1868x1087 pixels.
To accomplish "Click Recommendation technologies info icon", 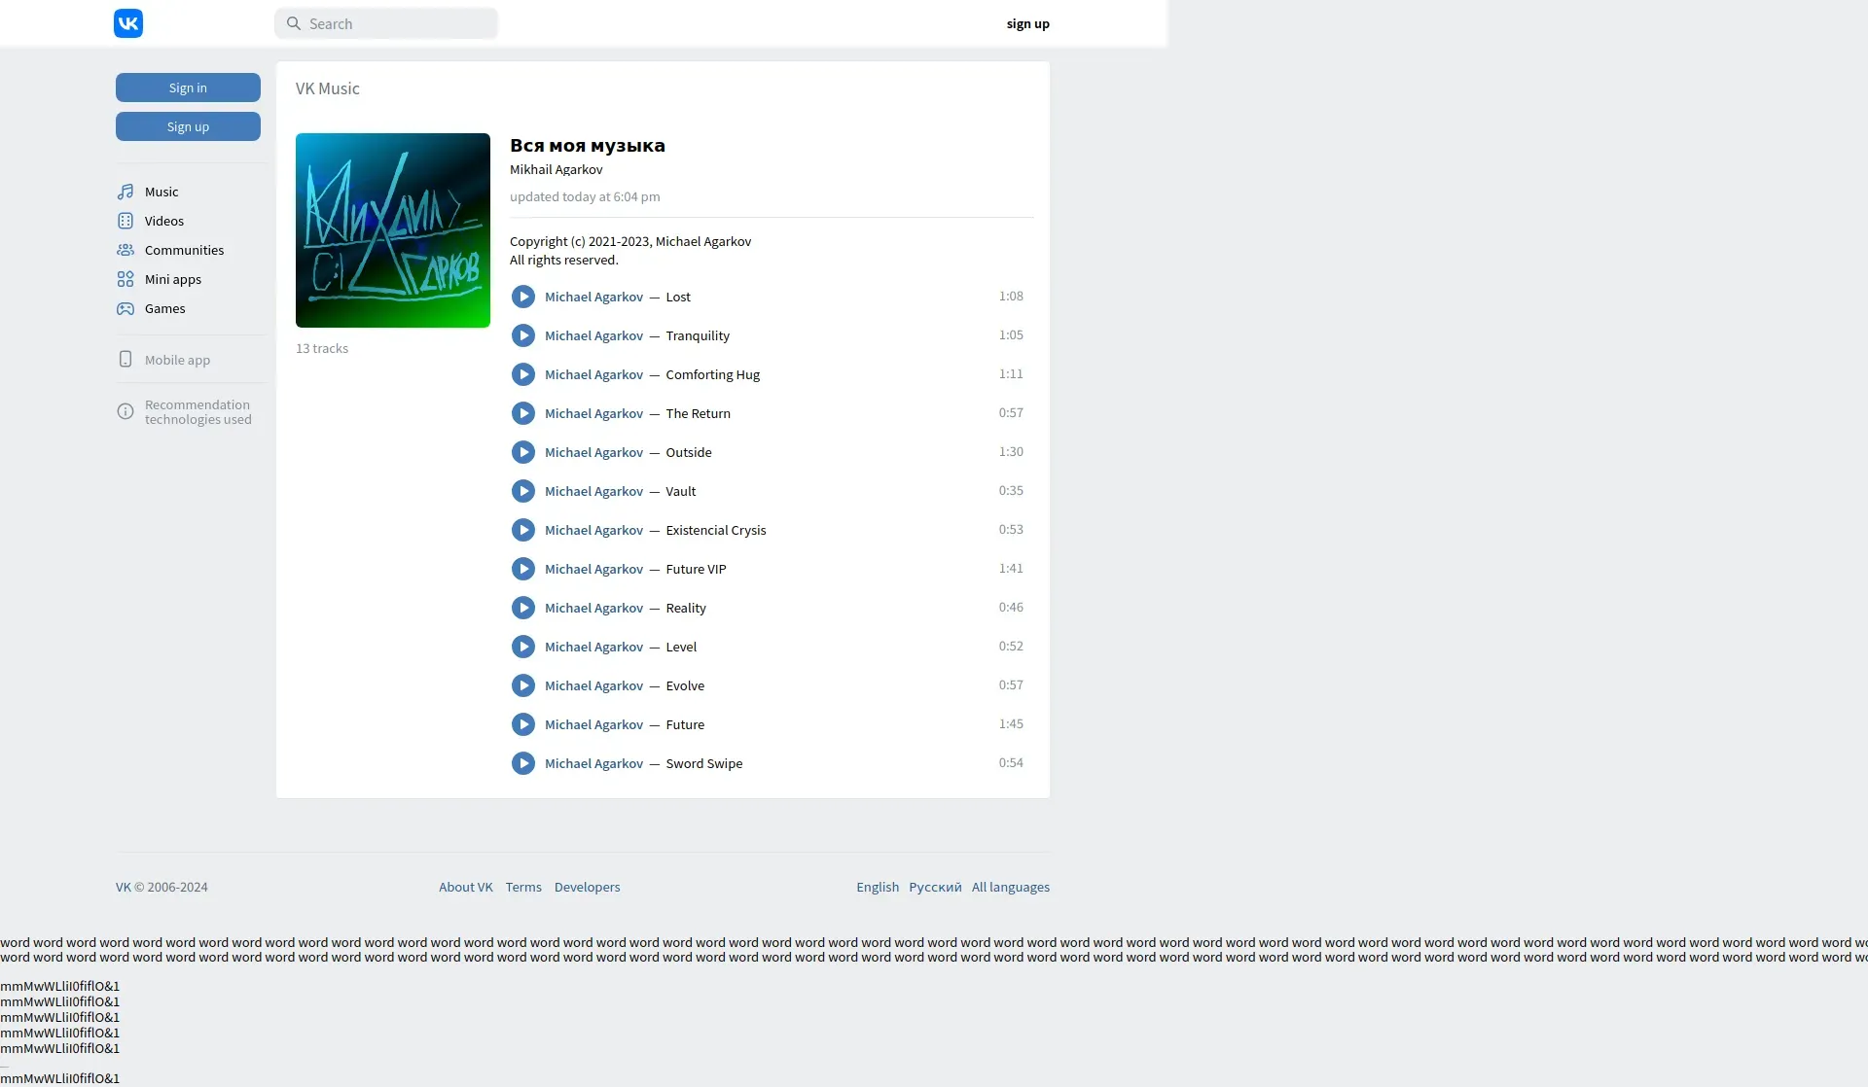I will [126, 411].
